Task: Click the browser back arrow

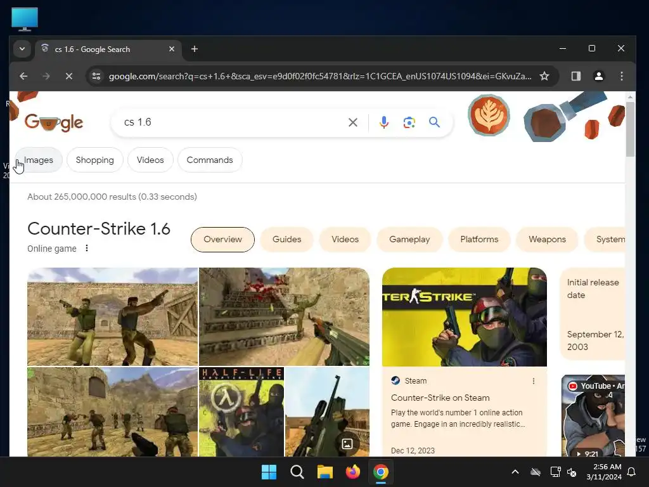Action: [x=23, y=76]
